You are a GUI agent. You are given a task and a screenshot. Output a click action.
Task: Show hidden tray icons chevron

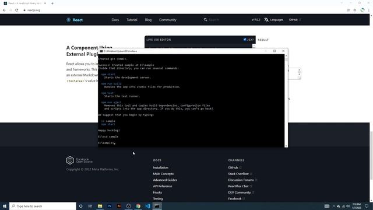[334, 206]
